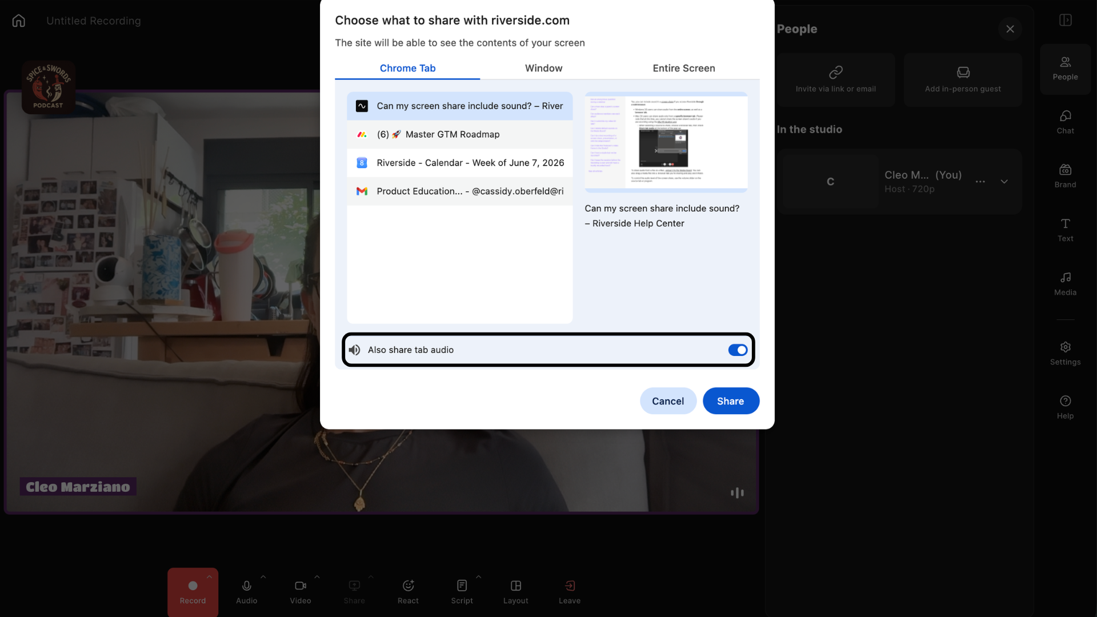Expand Share options caret
Viewport: 1097px width, 617px height.
click(x=371, y=577)
